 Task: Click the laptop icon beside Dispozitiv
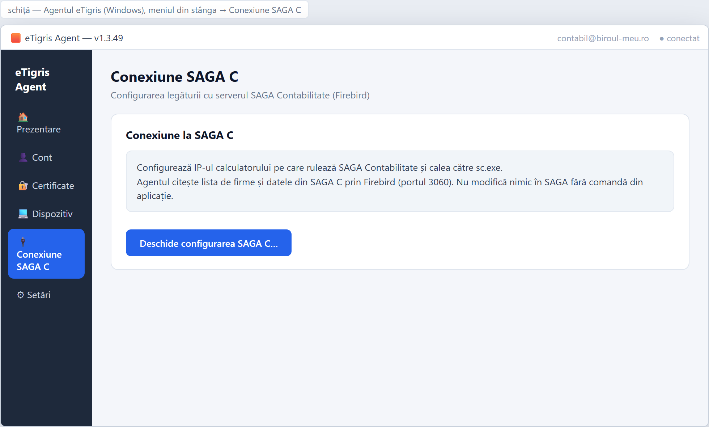(23, 214)
